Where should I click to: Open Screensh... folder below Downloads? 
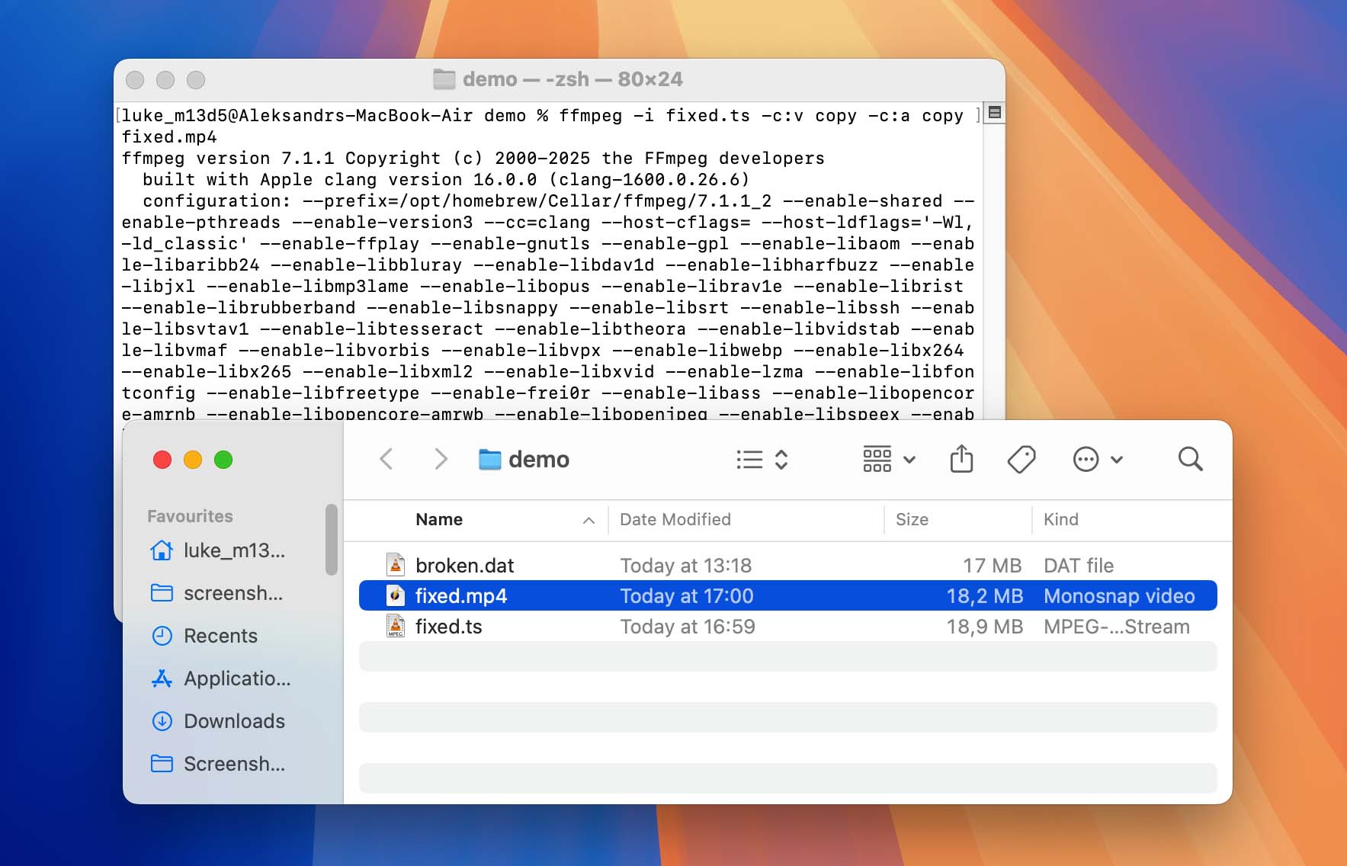(234, 764)
